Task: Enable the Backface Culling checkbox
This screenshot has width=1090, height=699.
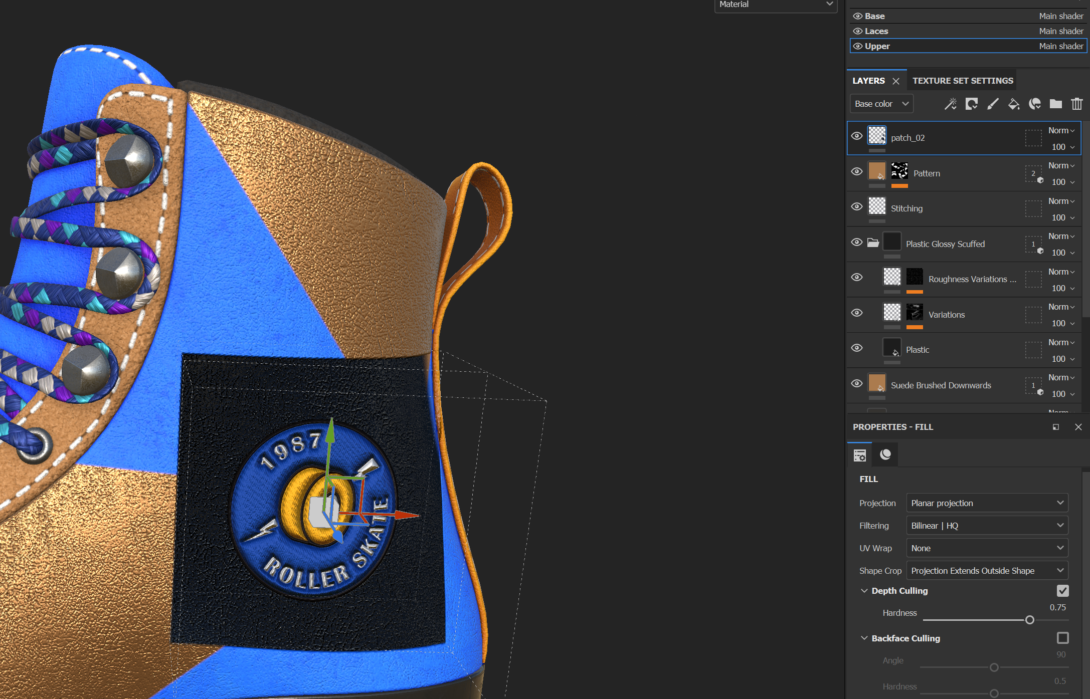Action: click(1062, 638)
